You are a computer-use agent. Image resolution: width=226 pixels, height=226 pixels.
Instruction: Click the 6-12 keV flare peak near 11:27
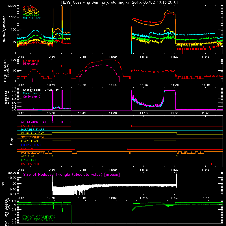pyautogui.click(x=168, y=10)
